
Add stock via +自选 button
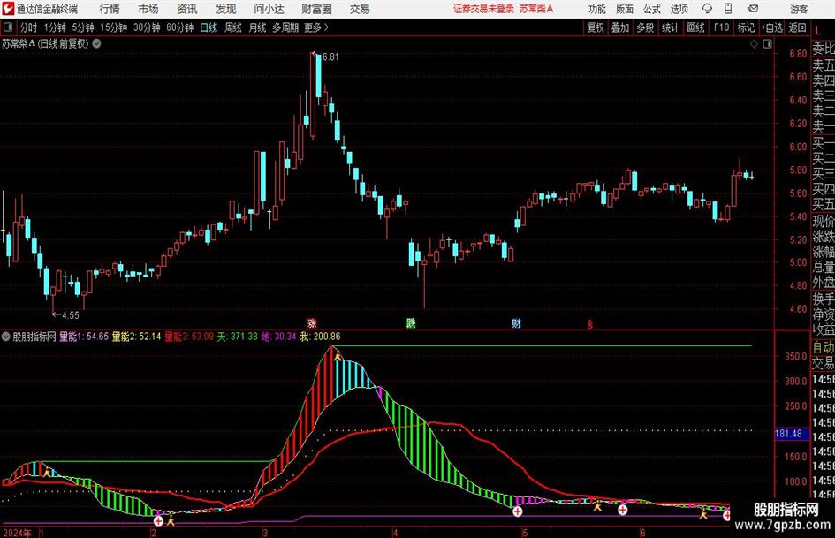[x=771, y=27]
